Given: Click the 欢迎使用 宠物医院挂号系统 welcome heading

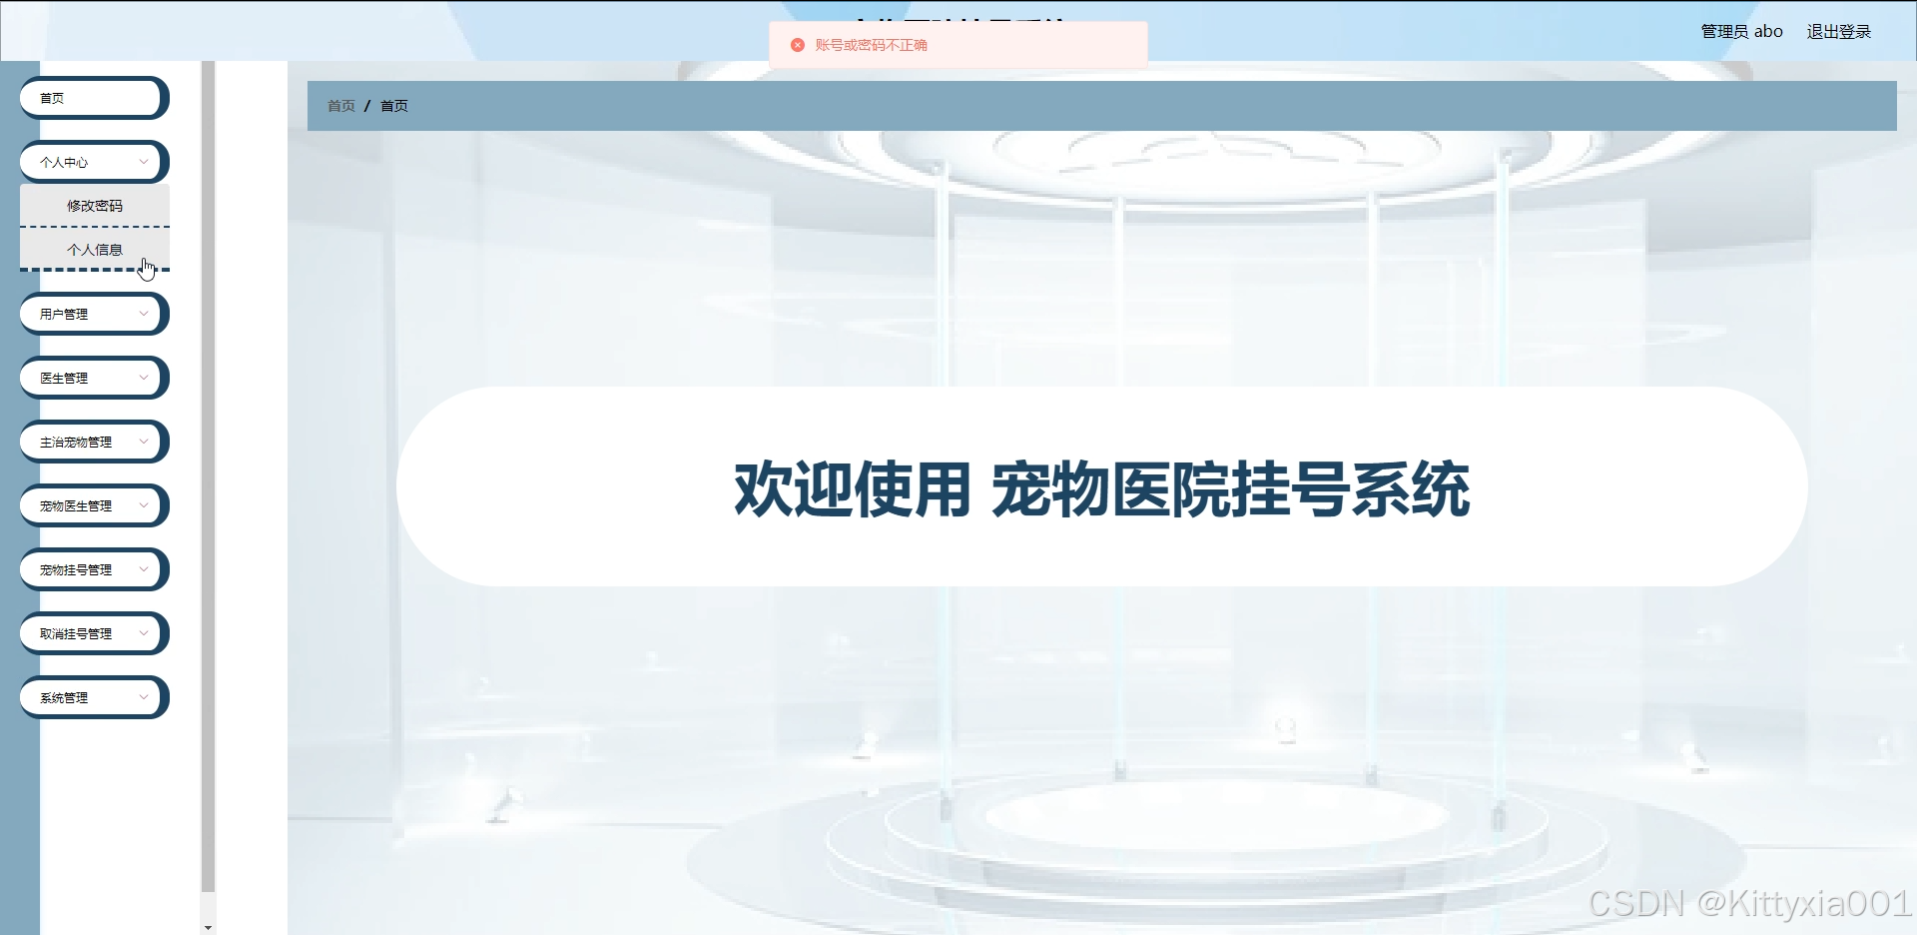Looking at the screenshot, I should [x=1101, y=489].
